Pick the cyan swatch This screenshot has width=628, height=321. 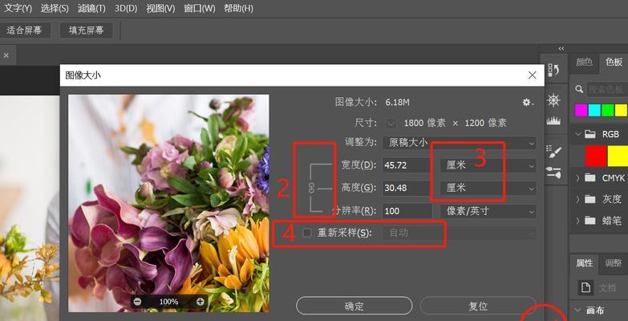(594, 110)
